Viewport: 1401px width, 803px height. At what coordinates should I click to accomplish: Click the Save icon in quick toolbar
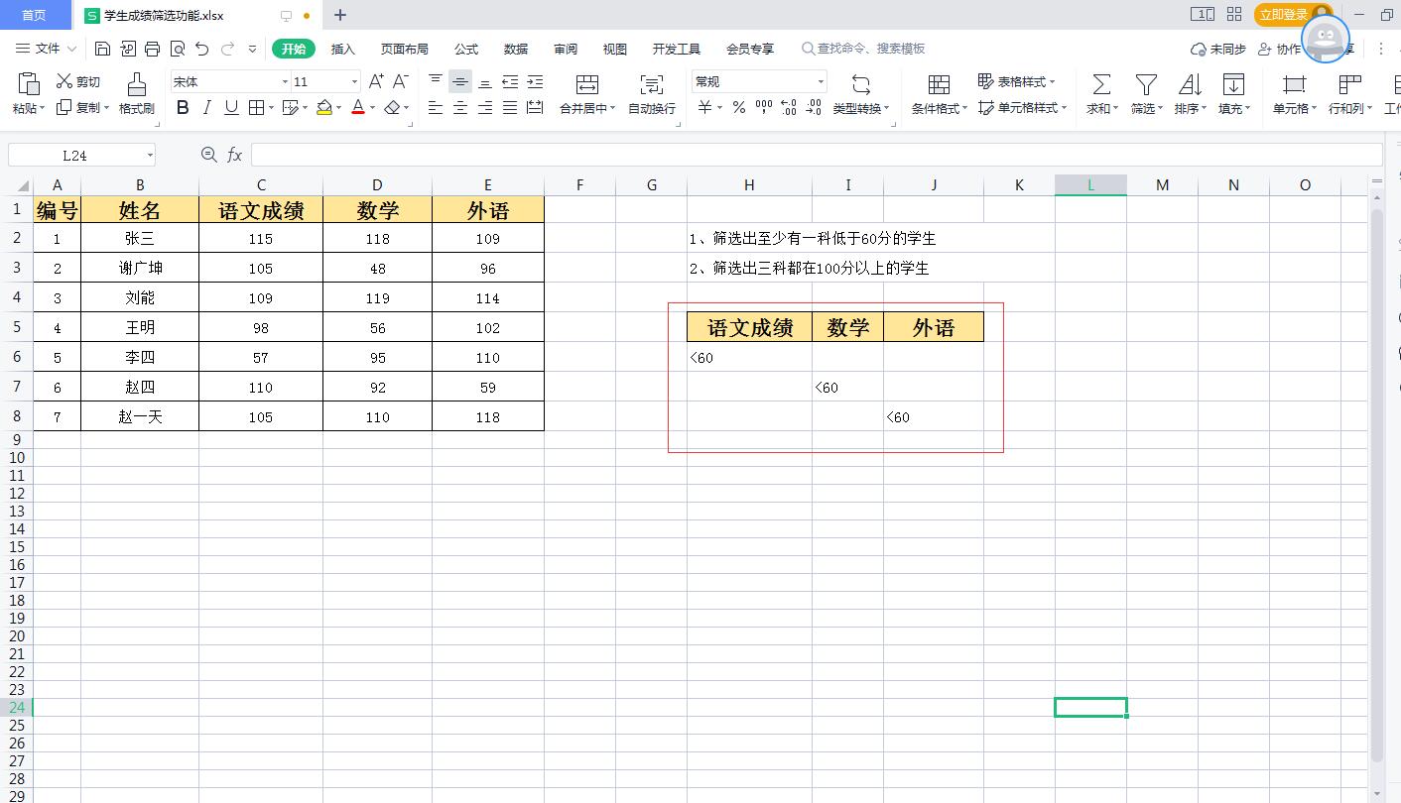coord(102,49)
